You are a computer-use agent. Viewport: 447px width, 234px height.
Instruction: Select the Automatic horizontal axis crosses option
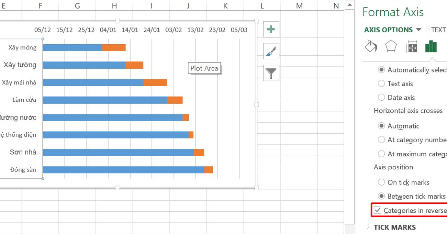pyautogui.click(x=381, y=126)
